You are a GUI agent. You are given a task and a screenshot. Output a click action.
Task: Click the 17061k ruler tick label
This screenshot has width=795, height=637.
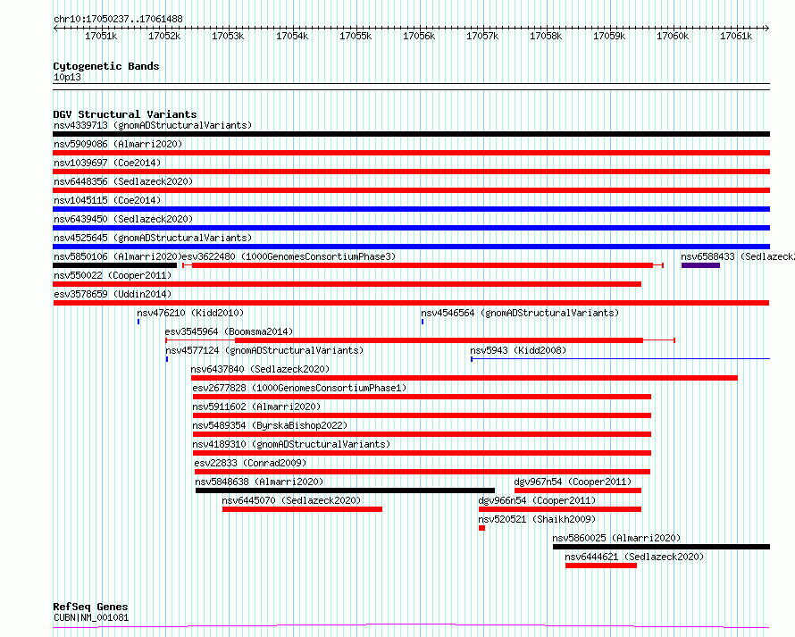736,36
